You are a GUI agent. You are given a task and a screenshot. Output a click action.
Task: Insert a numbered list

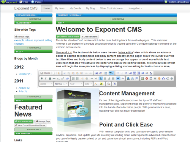73,79
